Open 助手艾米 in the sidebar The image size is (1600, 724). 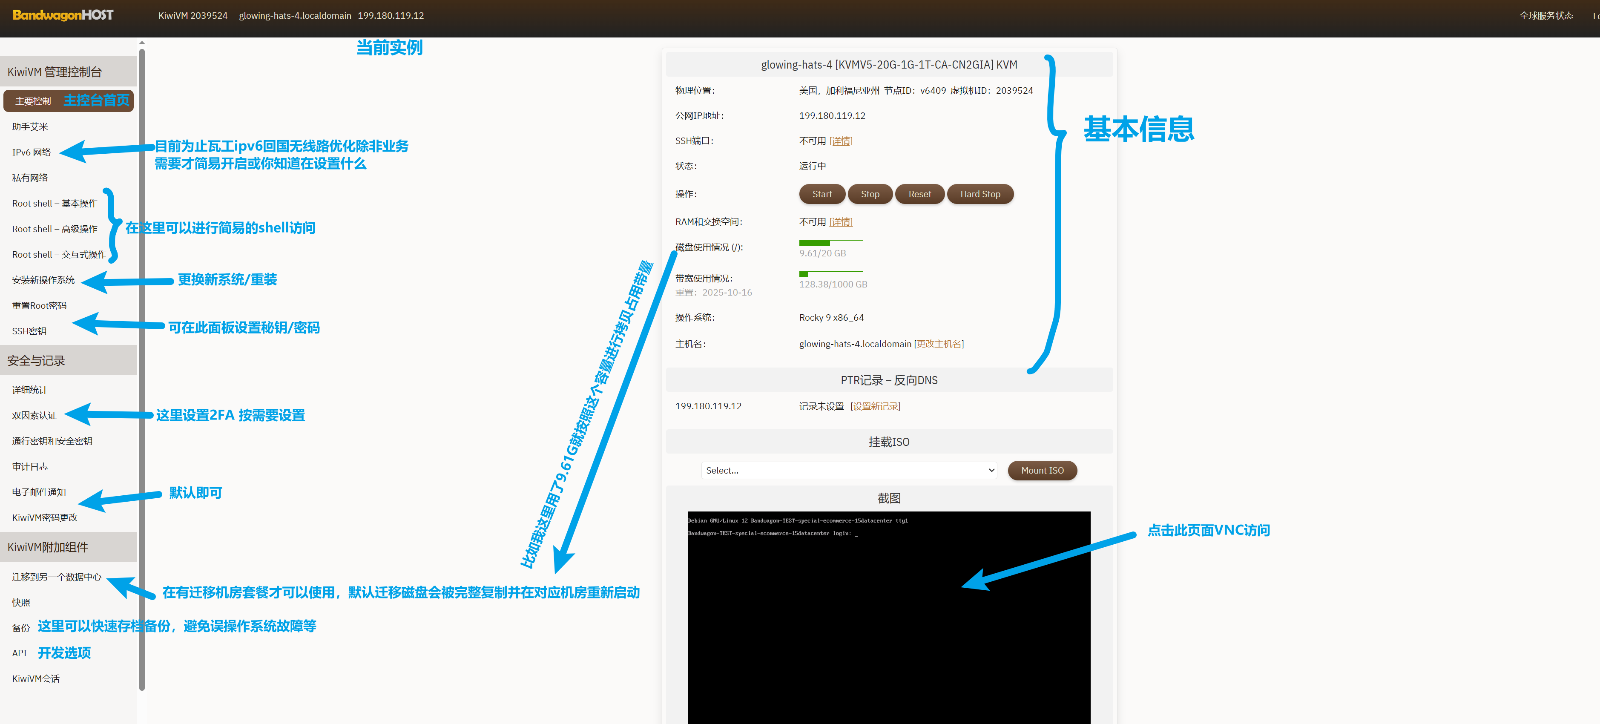point(30,126)
